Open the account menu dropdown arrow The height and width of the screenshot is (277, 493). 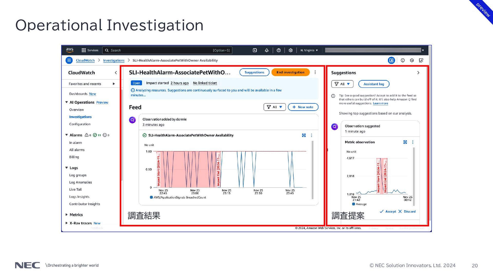pyautogui.click(x=423, y=50)
